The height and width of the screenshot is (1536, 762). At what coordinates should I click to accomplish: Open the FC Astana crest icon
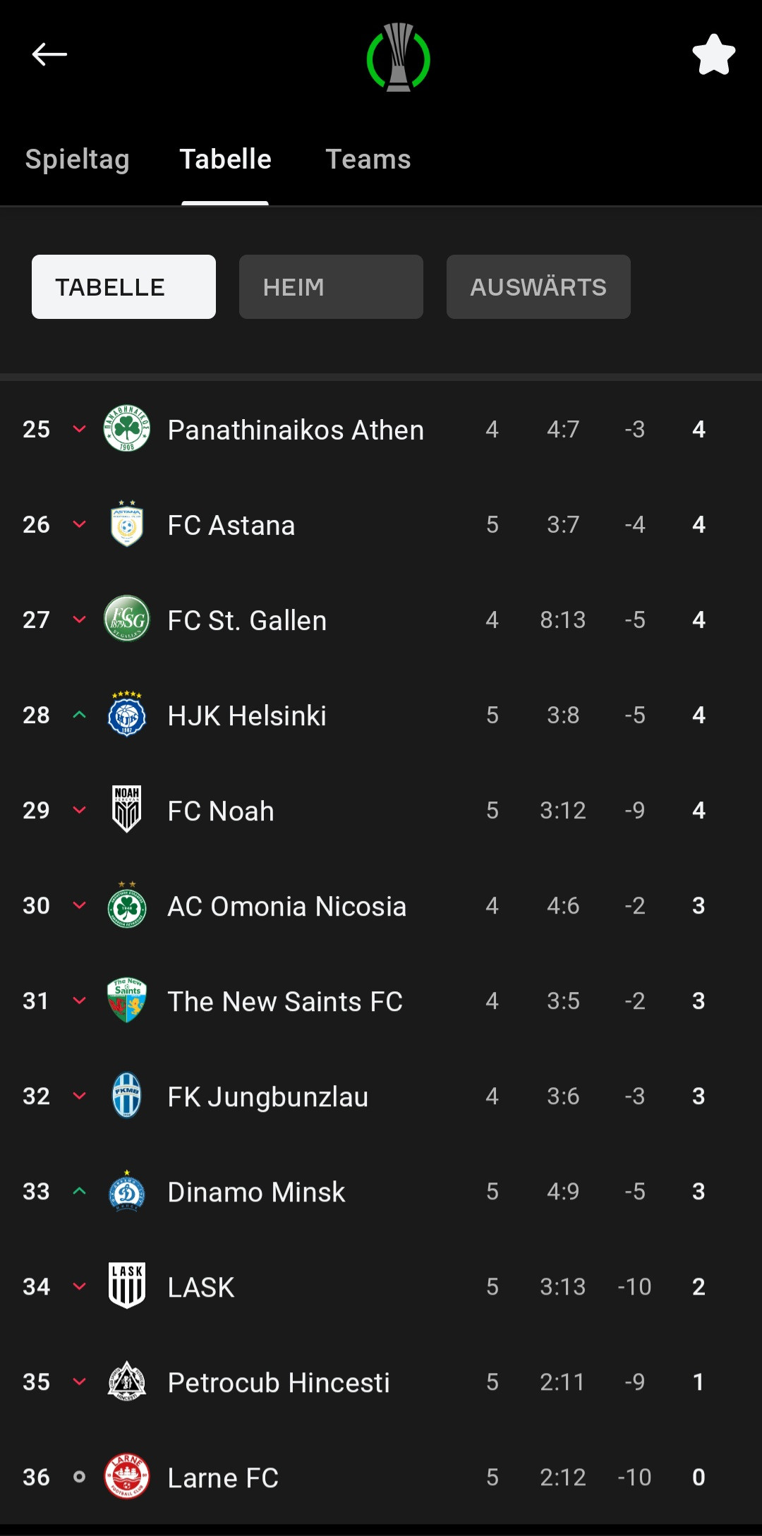pos(127,524)
